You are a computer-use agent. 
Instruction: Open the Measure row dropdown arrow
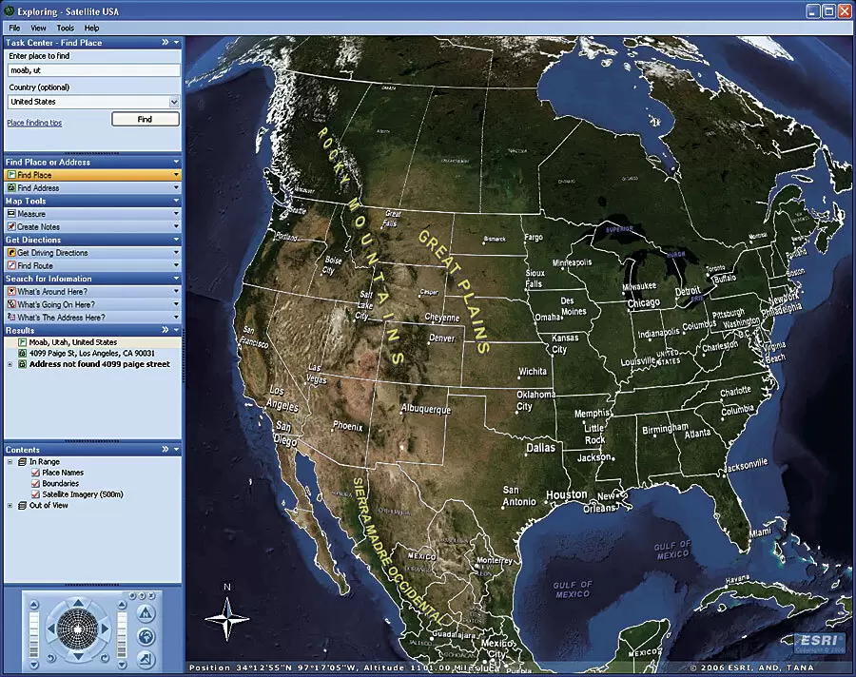pyautogui.click(x=176, y=214)
